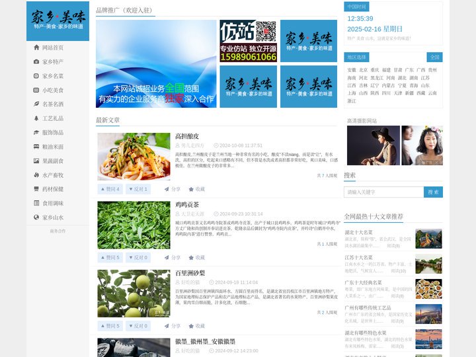Click the 搜索 submit button
The image size is (476, 357).
[433, 192]
